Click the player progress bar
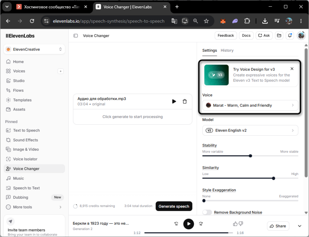 click(x=188, y=233)
